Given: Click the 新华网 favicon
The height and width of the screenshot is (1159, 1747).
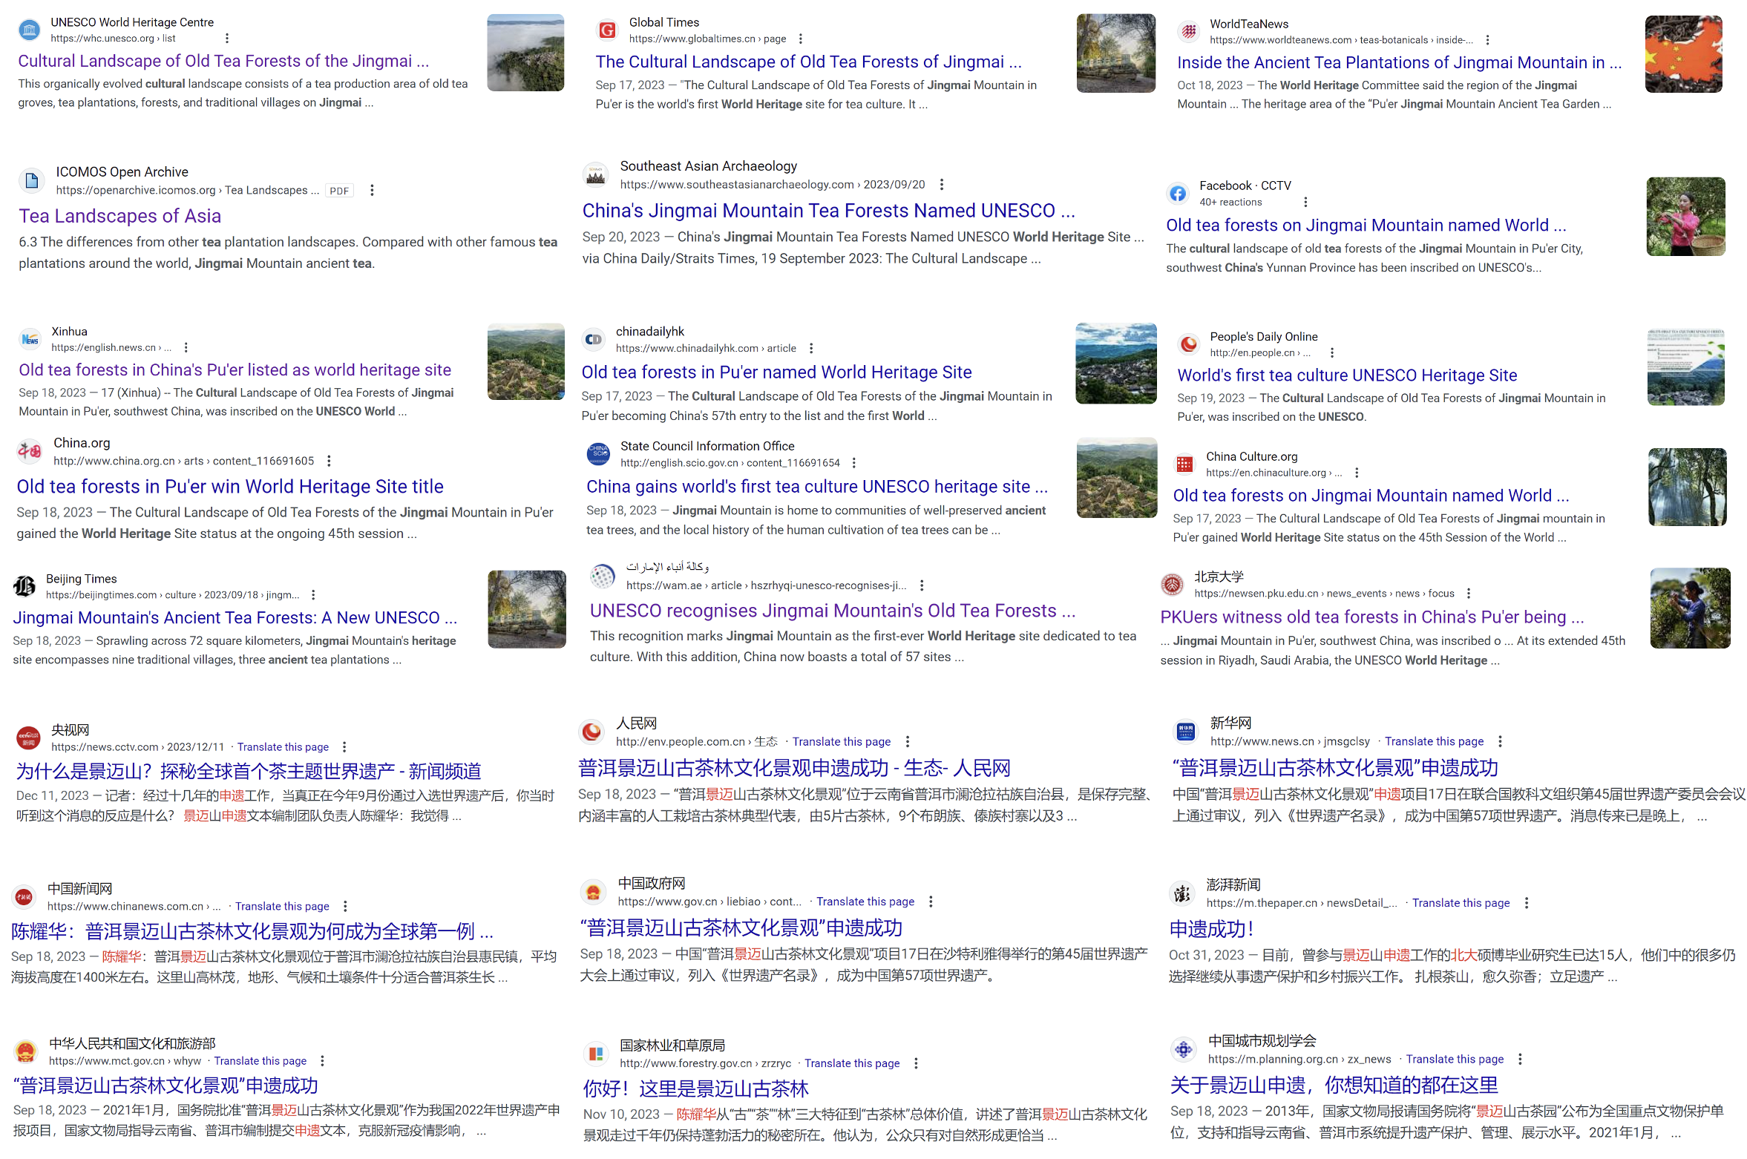Looking at the screenshot, I should click(1186, 732).
